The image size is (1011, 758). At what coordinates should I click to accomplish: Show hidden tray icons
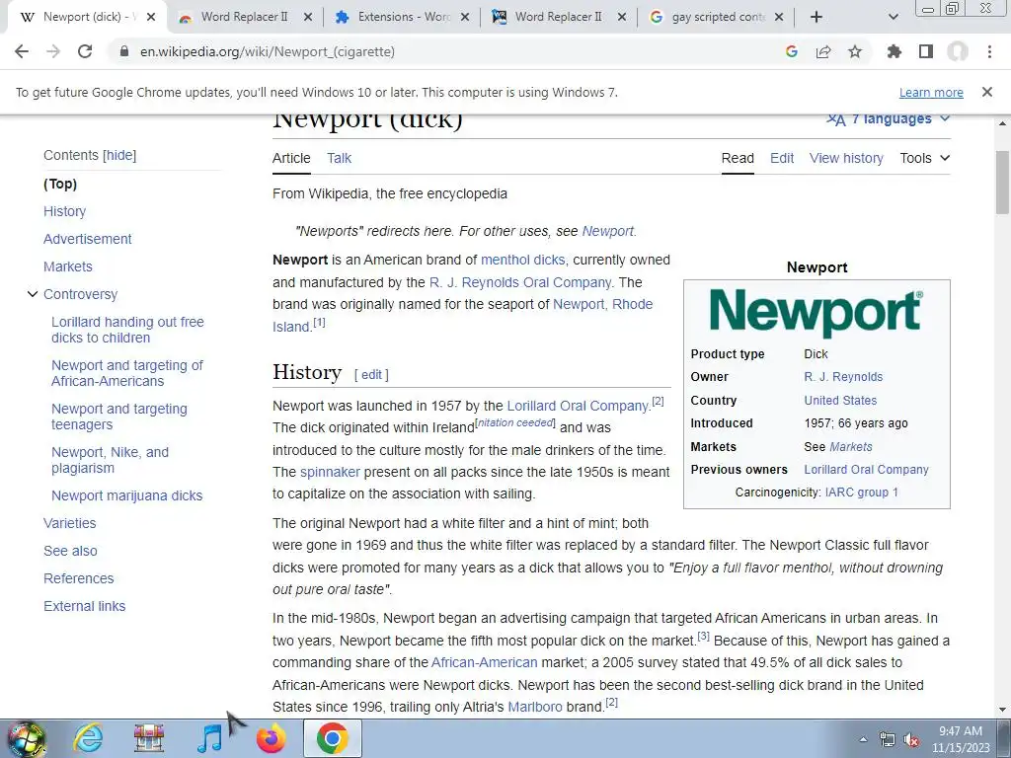(x=863, y=740)
